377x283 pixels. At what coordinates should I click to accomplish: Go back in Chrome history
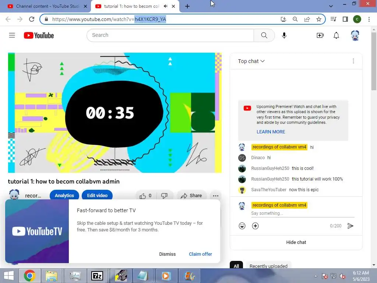click(8, 19)
